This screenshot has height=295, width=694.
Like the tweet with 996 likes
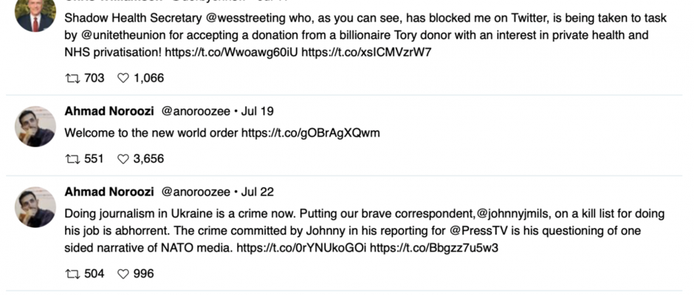coord(123,274)
